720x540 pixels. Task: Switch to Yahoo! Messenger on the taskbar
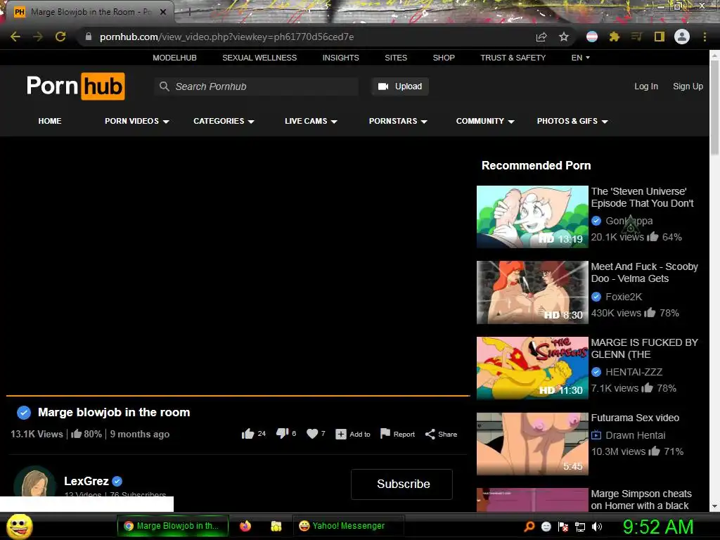click(349, 526)
